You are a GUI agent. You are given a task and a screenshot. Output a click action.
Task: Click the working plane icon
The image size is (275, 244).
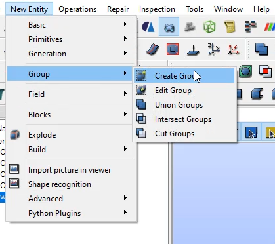pos(193,50)
